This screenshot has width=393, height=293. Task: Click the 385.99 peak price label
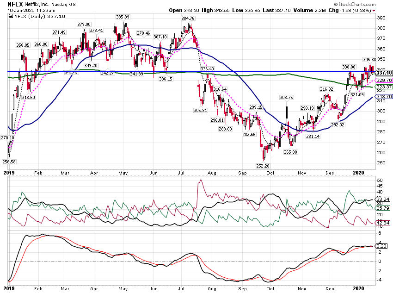pos(123,17)
